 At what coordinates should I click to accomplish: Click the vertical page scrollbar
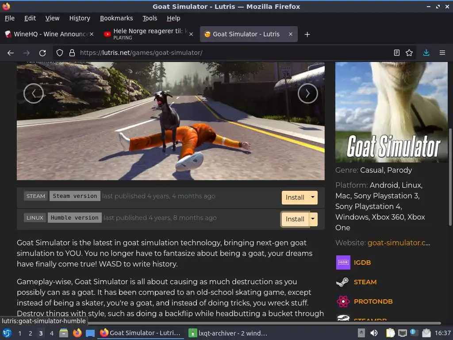pos(450,177)
